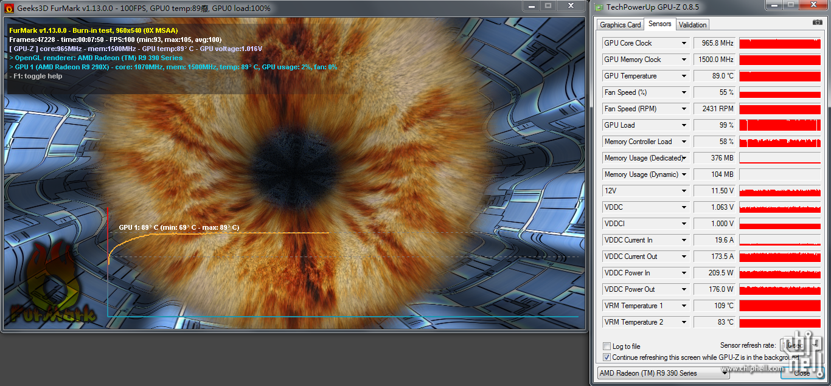Viewport: 831px width, 386px height.
Task: Open the Memory Usage (Dedicated) dropdown
Action: (684, 158)
